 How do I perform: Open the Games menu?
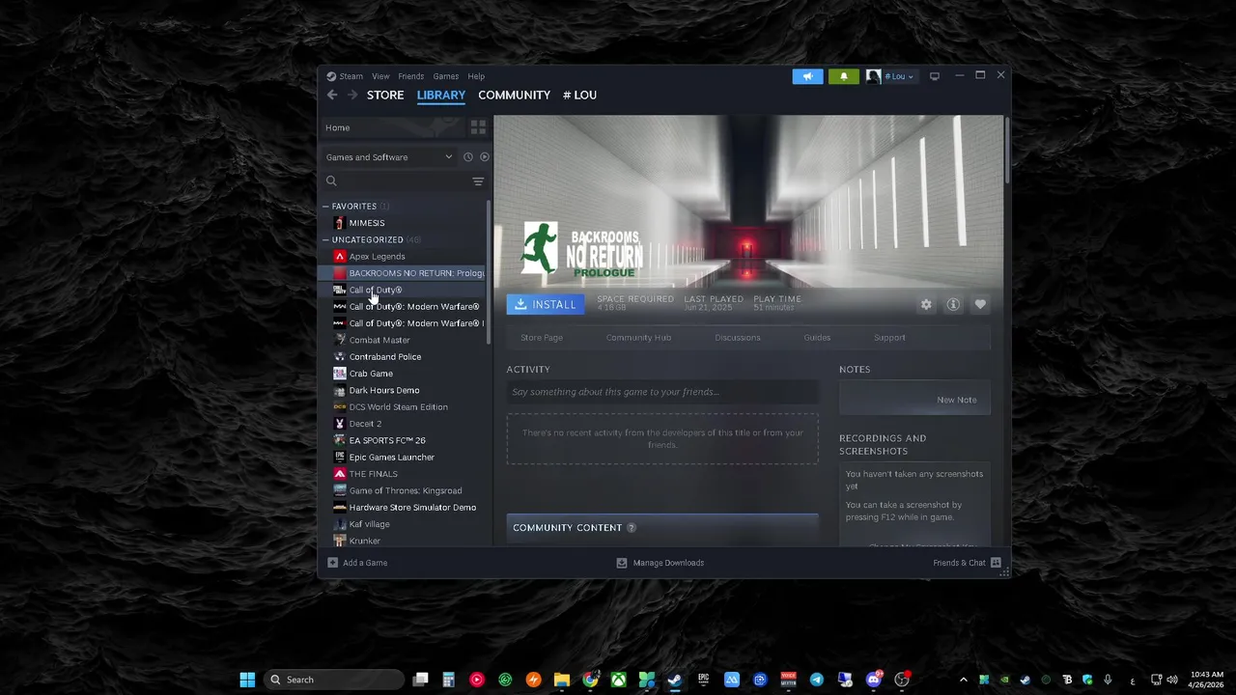[x=445, y=76]
